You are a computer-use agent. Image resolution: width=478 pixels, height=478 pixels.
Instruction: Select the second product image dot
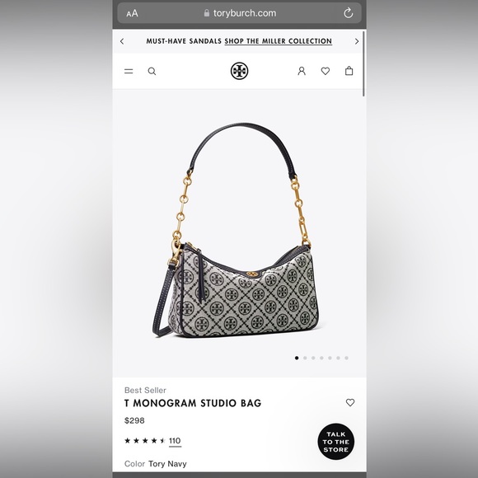click(x=305, y=358)
